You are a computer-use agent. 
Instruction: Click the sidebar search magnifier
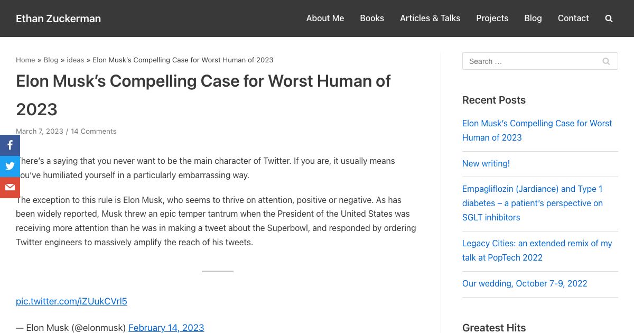[606, 61]
